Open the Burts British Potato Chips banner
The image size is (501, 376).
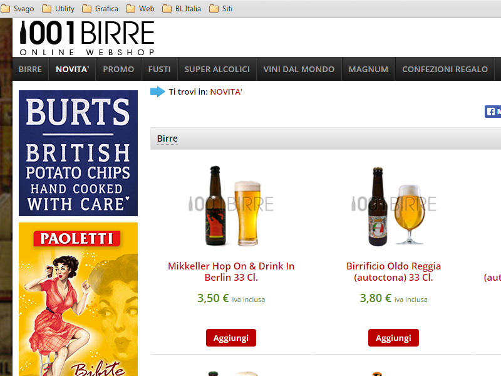78,153
